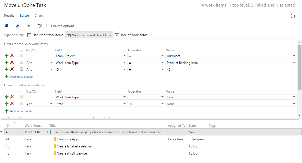Run the query with green play icon
Viewport: 302px width, 163px height.
28,26
